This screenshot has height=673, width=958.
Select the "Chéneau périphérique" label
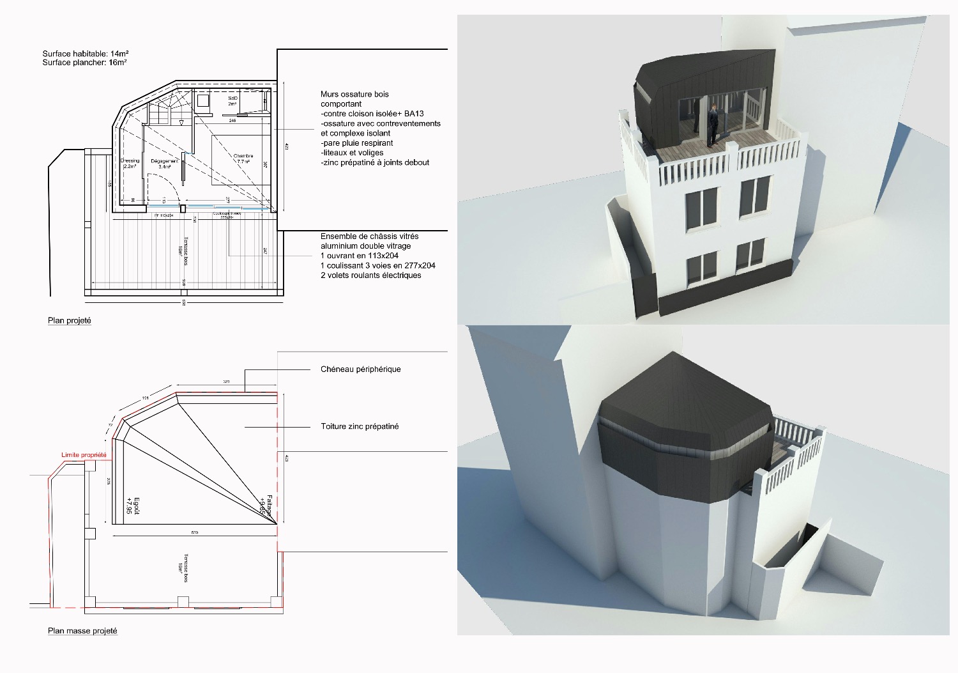pos(360,369)
